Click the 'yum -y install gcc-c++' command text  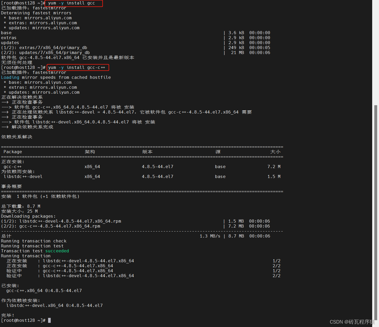pyautogui.click(x=77, y=68)
